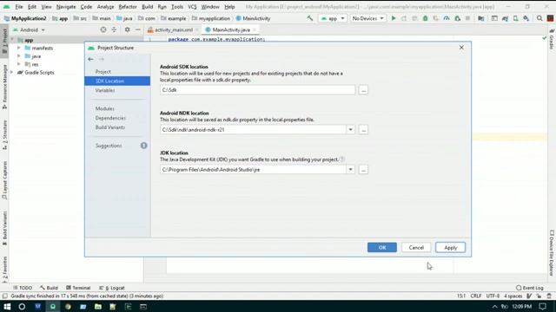Open the File menu
Image resolution: width=556 pixels, height=312 pixels.
19,7
